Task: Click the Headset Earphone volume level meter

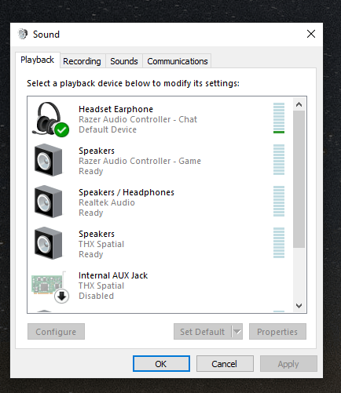Action: pos(279,118)
